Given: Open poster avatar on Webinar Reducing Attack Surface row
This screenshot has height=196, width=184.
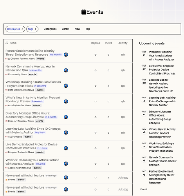Looking at the screenshot, I should 66,164.
